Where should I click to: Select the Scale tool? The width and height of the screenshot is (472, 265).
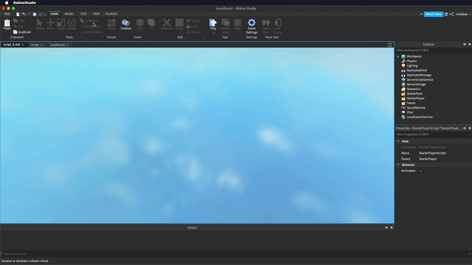point(61,24)
